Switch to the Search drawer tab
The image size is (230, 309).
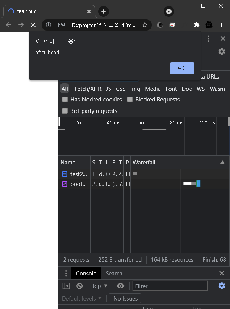[x=114, y=273]
